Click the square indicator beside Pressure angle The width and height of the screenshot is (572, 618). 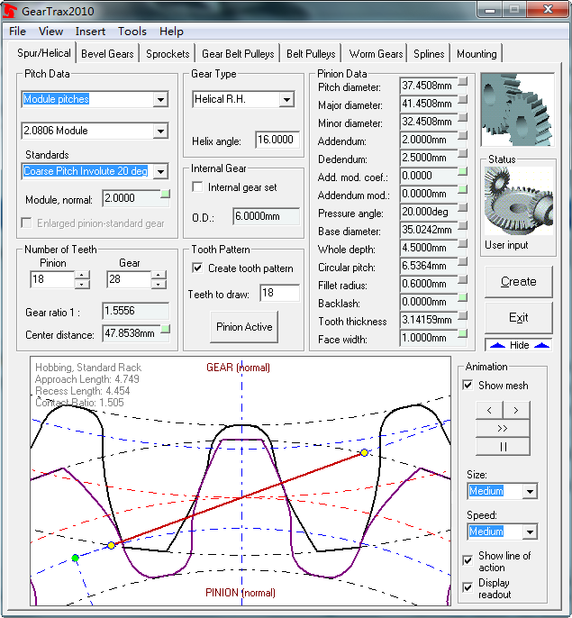point(463,207)
